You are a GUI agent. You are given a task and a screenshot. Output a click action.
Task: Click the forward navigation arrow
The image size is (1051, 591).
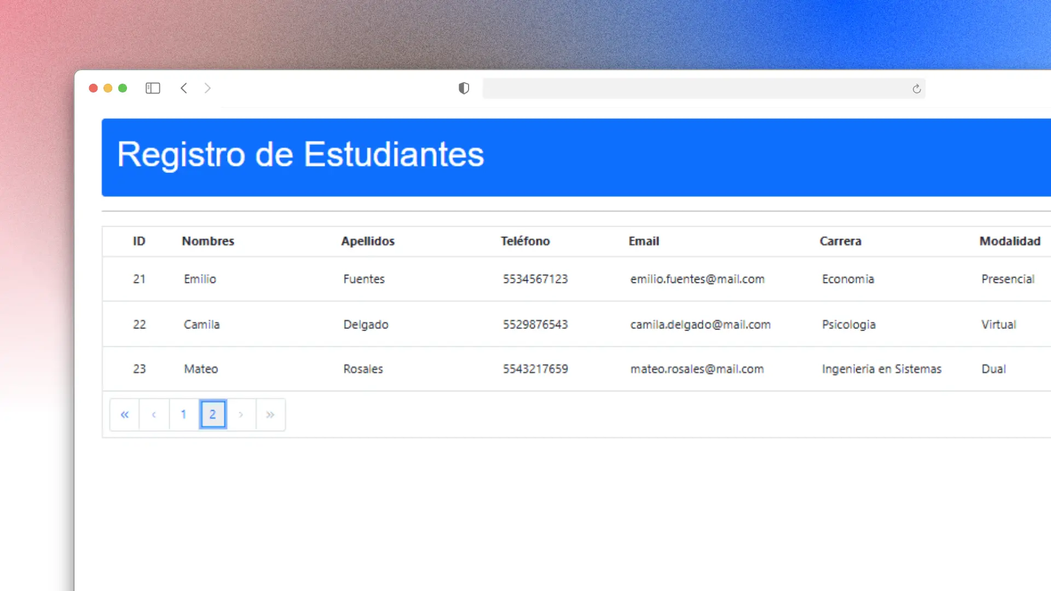tap(208, 88)
